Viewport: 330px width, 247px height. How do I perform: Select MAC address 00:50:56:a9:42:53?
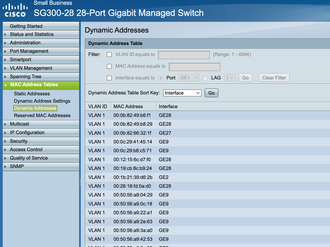click(x=133, y=239)
